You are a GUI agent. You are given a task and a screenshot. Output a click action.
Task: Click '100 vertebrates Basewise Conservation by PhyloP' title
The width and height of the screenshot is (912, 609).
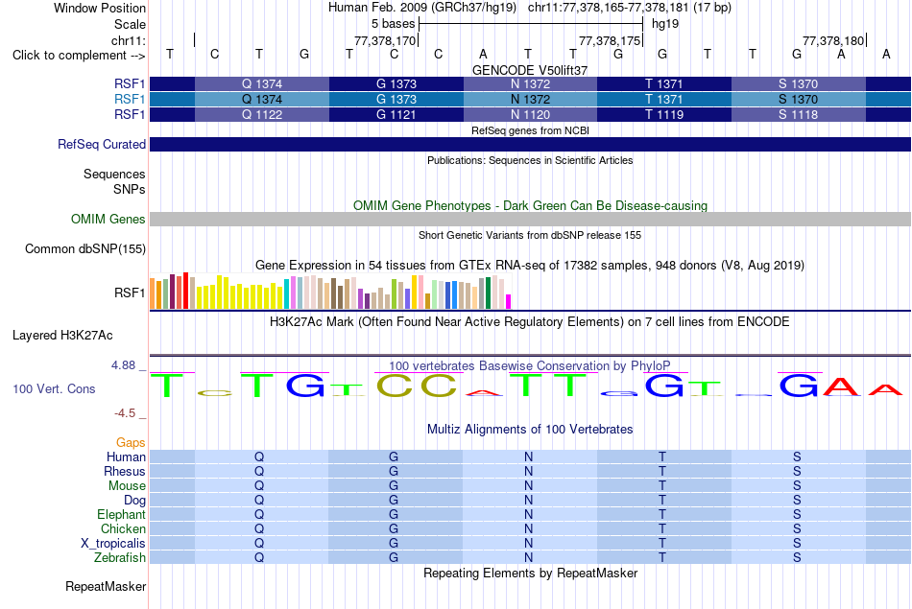(x=530, y=366)
